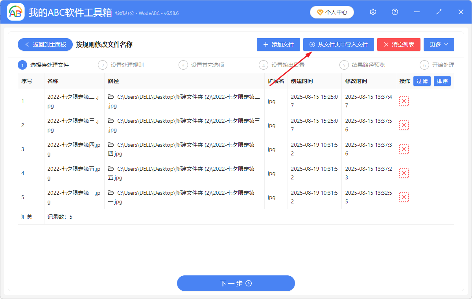
Task: Expand the 更多 dropdown menu
Action: (x=439, y=44)
